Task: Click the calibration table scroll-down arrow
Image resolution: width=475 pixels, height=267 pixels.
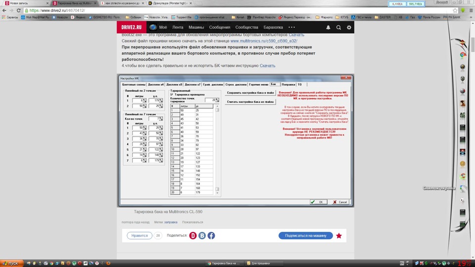Action: click(217, 193)
